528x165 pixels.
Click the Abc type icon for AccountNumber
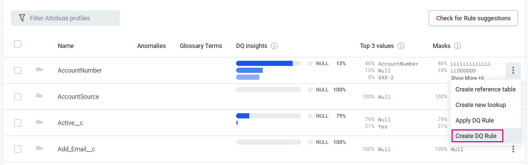40,69
